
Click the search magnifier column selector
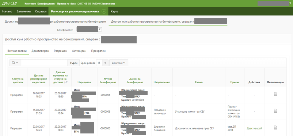pos(15,63)
